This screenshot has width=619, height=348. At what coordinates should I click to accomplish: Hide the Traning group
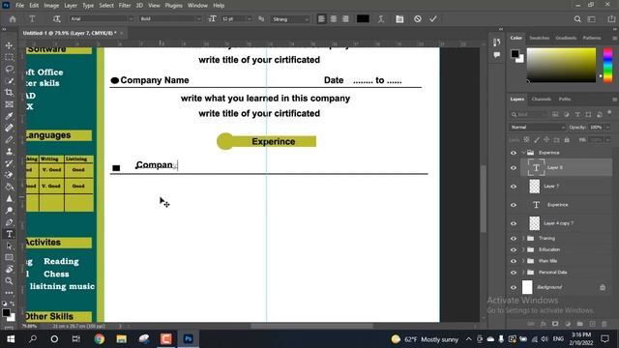coord(514,239)
